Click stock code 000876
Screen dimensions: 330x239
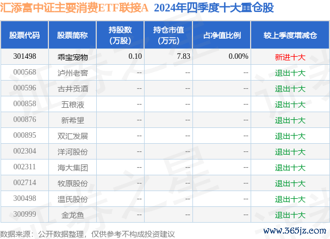24,120
